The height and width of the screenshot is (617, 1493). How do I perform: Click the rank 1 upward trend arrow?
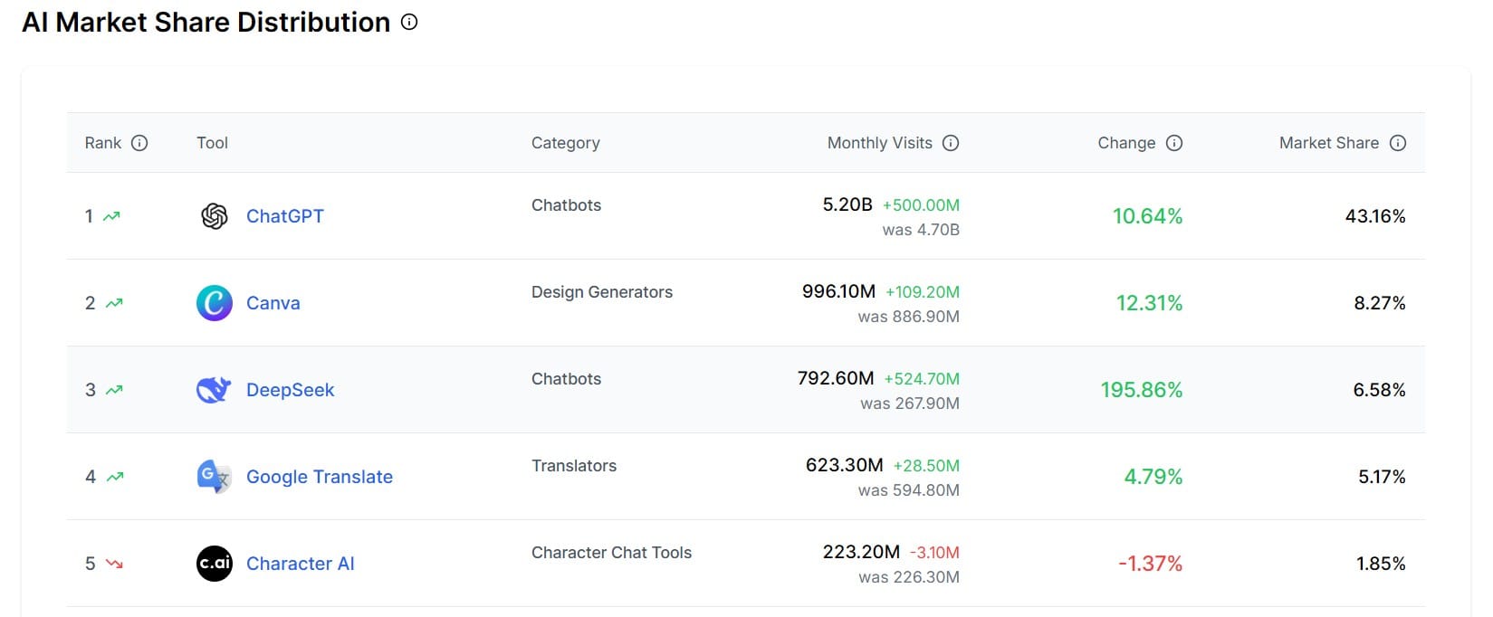point(112,216)
